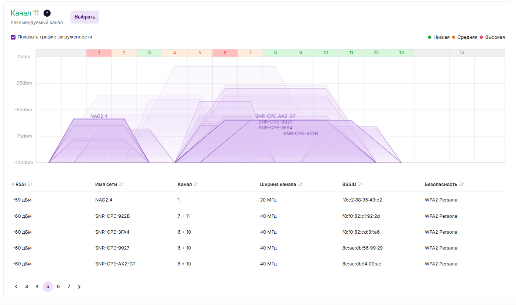Click NAG2.4 label on the graph

point(99,116)
